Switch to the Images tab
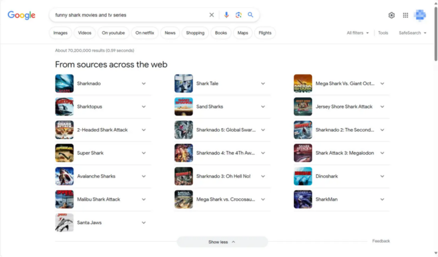This screenshot has height=257, width=438. click(x=60, y=33)
